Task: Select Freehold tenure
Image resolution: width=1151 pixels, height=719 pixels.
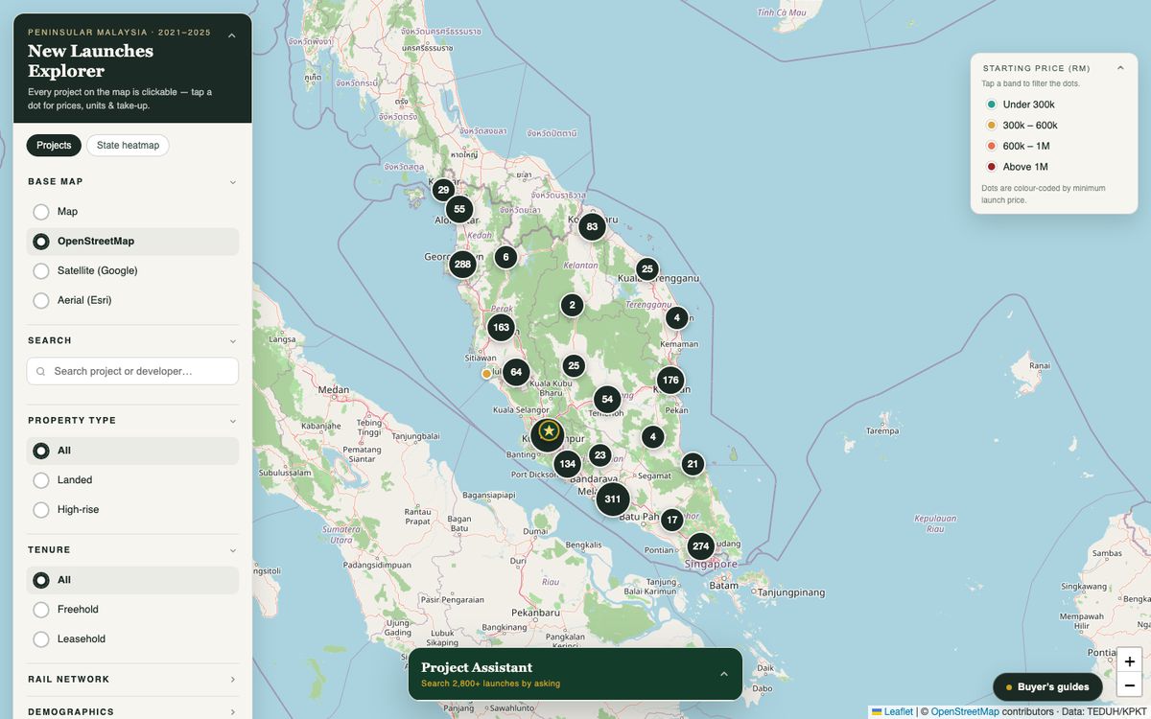Action: click(132, 610)
